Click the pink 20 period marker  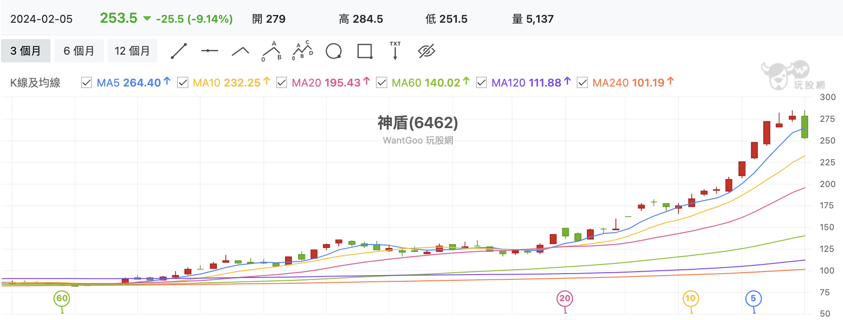point(565,299)
